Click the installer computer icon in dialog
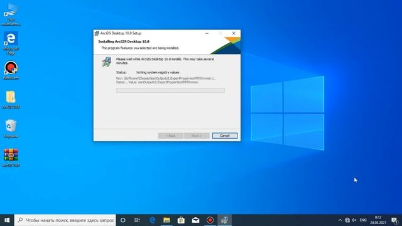 point(106,62)
